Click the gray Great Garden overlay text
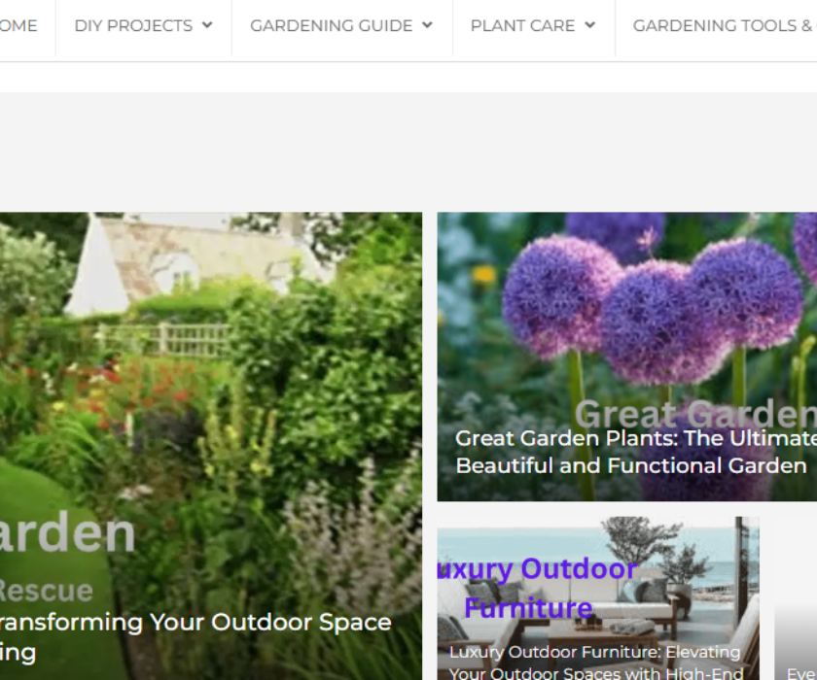This screenshot has height=680, width=817. point(695,414)
